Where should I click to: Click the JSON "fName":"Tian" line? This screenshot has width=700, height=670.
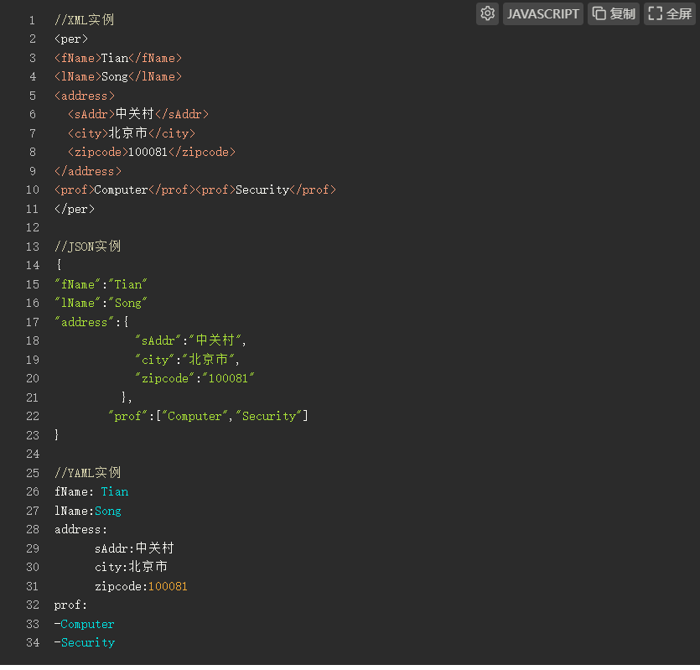101,284
